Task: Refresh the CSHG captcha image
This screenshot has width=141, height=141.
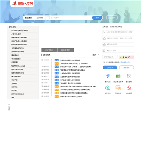Action: coord(126,57)
